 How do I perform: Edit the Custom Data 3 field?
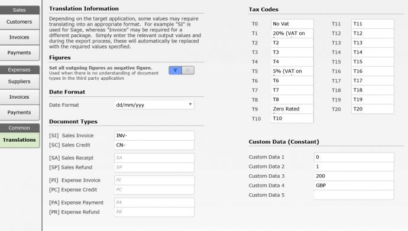click(354, 176)
